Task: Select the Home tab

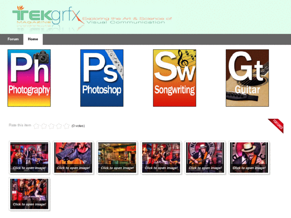Action: (33, 39)
